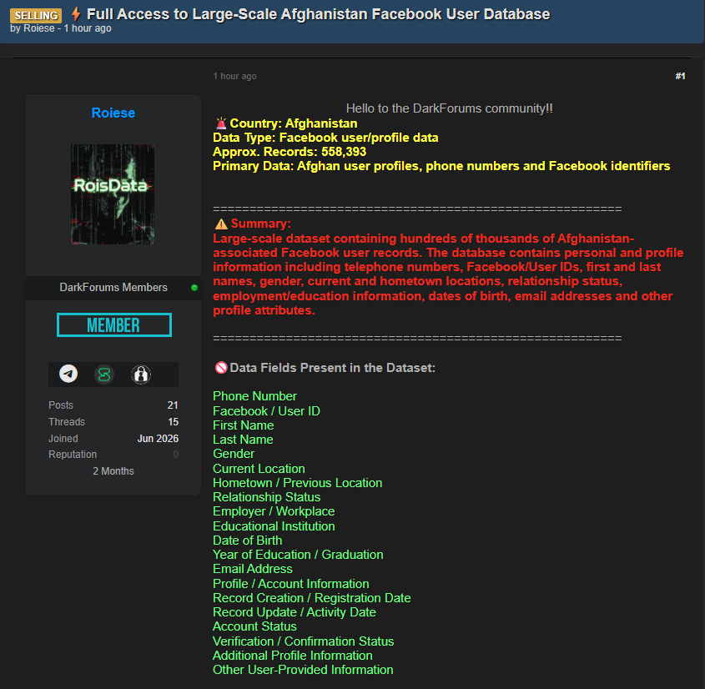Click the 'Summary:' red heading
705x689 pixels.
point(261,224)
